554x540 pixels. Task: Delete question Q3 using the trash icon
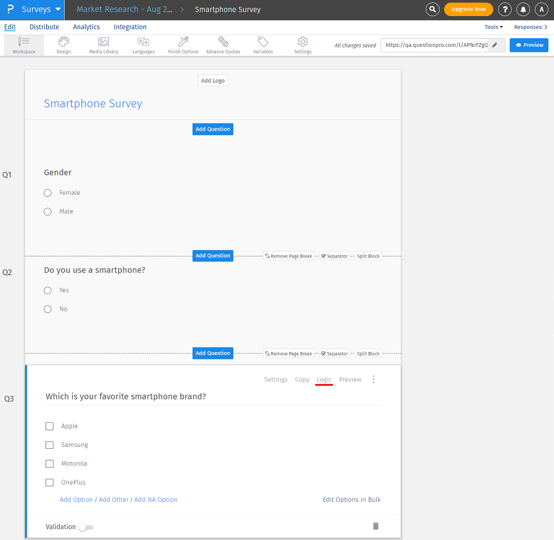[375, 525]
